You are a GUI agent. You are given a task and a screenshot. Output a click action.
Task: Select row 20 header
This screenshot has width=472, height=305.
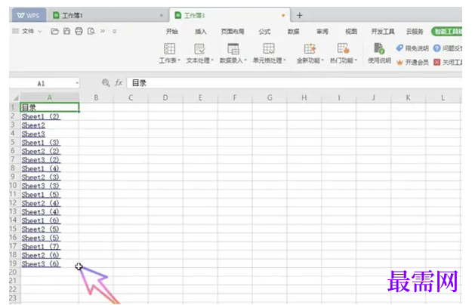[x=13, y=273]
